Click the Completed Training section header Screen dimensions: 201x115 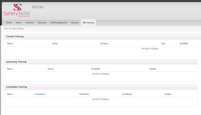pyautogui.click(x=16, y=87)
